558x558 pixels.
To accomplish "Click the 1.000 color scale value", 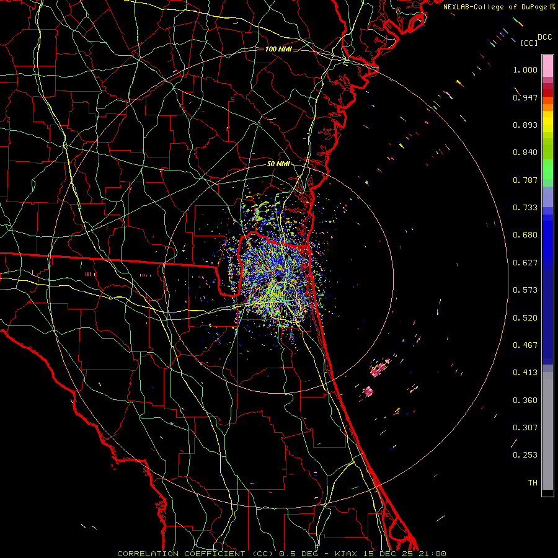I will pos(525,69).
